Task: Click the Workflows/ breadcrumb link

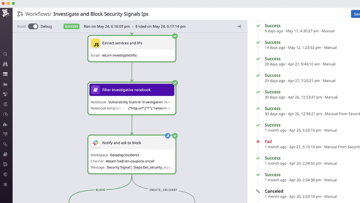Action: pyautogui.click(x=38, y=14)
